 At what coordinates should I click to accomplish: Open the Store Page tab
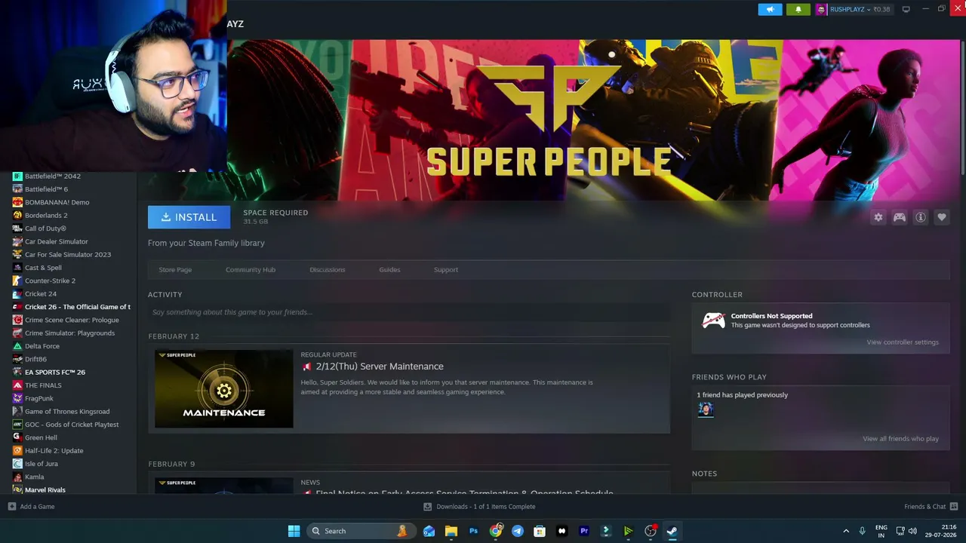click(175, 270)
